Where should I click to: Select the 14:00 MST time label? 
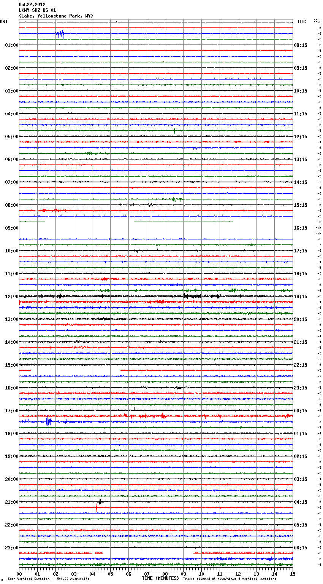[12, 342]
